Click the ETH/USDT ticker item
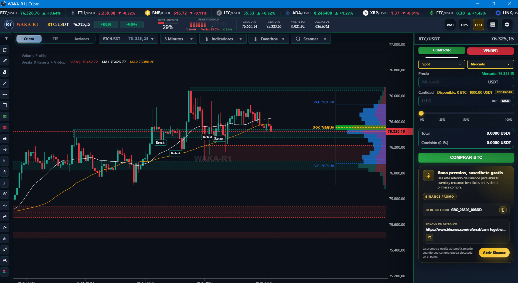The width and height of the screenshot is (518, 283). (x=103, y=13)
